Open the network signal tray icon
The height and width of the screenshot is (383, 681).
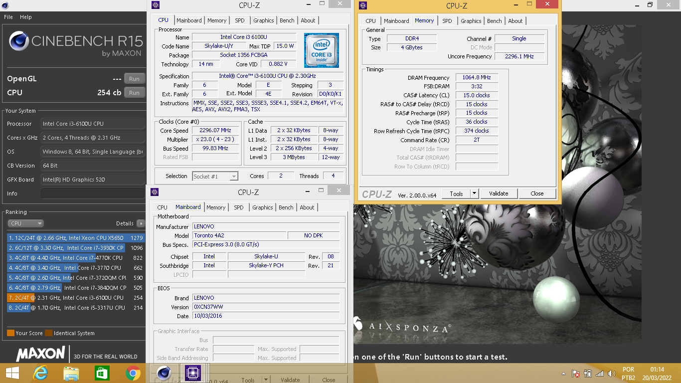(599, 374)
